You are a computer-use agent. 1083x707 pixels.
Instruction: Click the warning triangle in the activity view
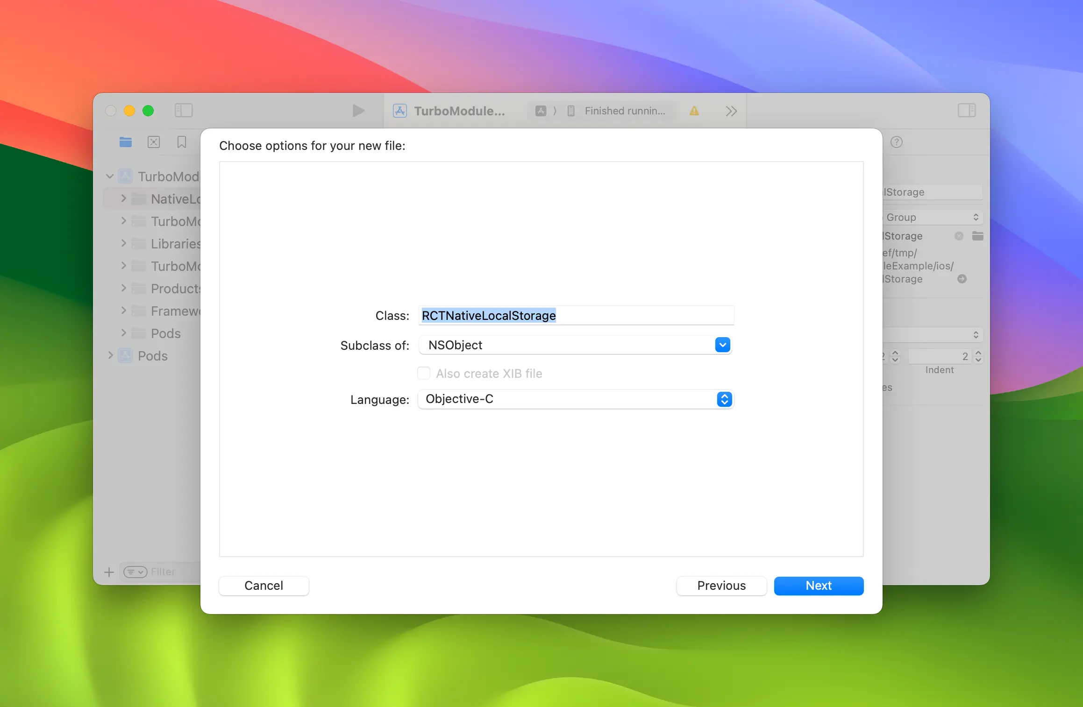693,111
